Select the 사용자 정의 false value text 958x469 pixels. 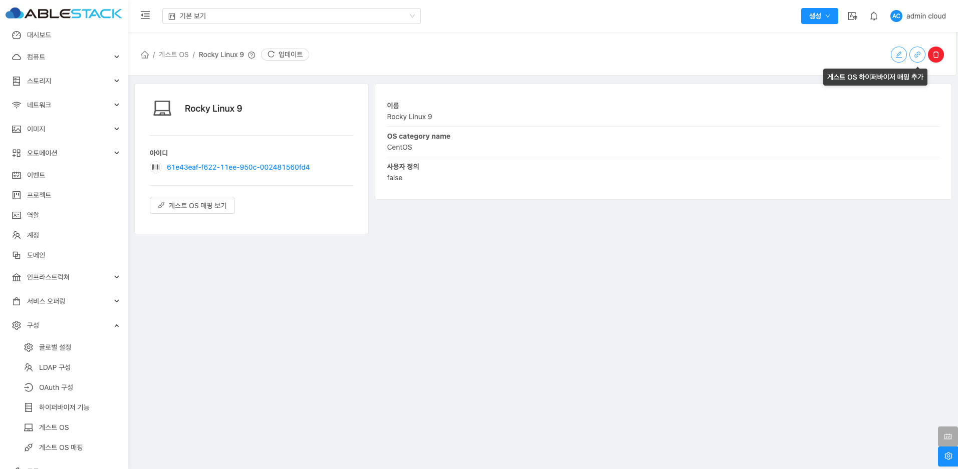tap(394, 178)
